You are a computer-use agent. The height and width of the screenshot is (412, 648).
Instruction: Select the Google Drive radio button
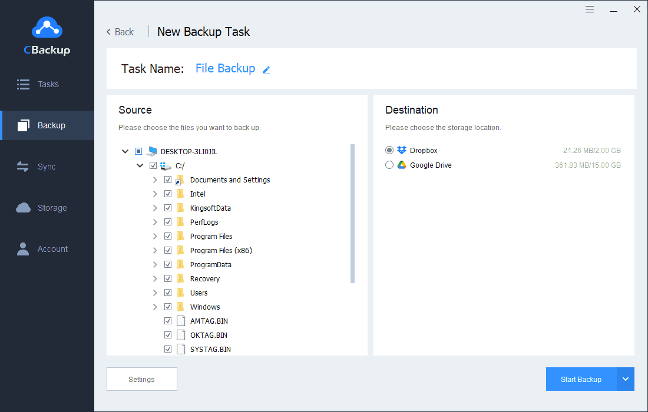[x=389, y=165]
